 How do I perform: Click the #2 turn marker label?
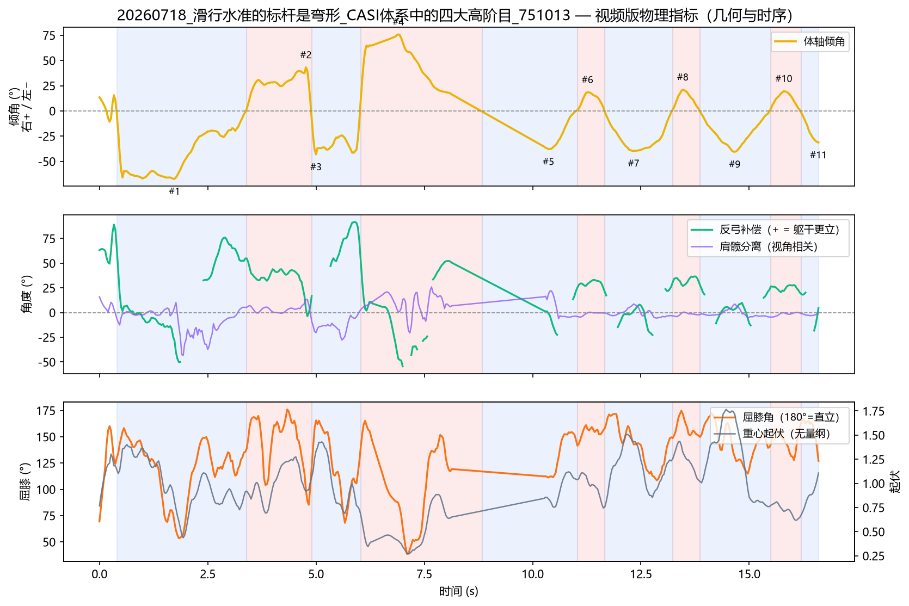(306, 55)
